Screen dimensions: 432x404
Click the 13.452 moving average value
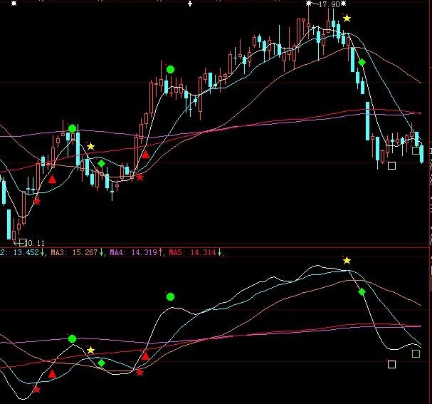coord(26,252)
